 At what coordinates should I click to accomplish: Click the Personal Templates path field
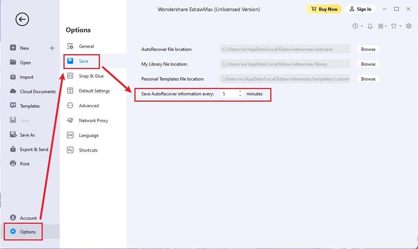285,79
